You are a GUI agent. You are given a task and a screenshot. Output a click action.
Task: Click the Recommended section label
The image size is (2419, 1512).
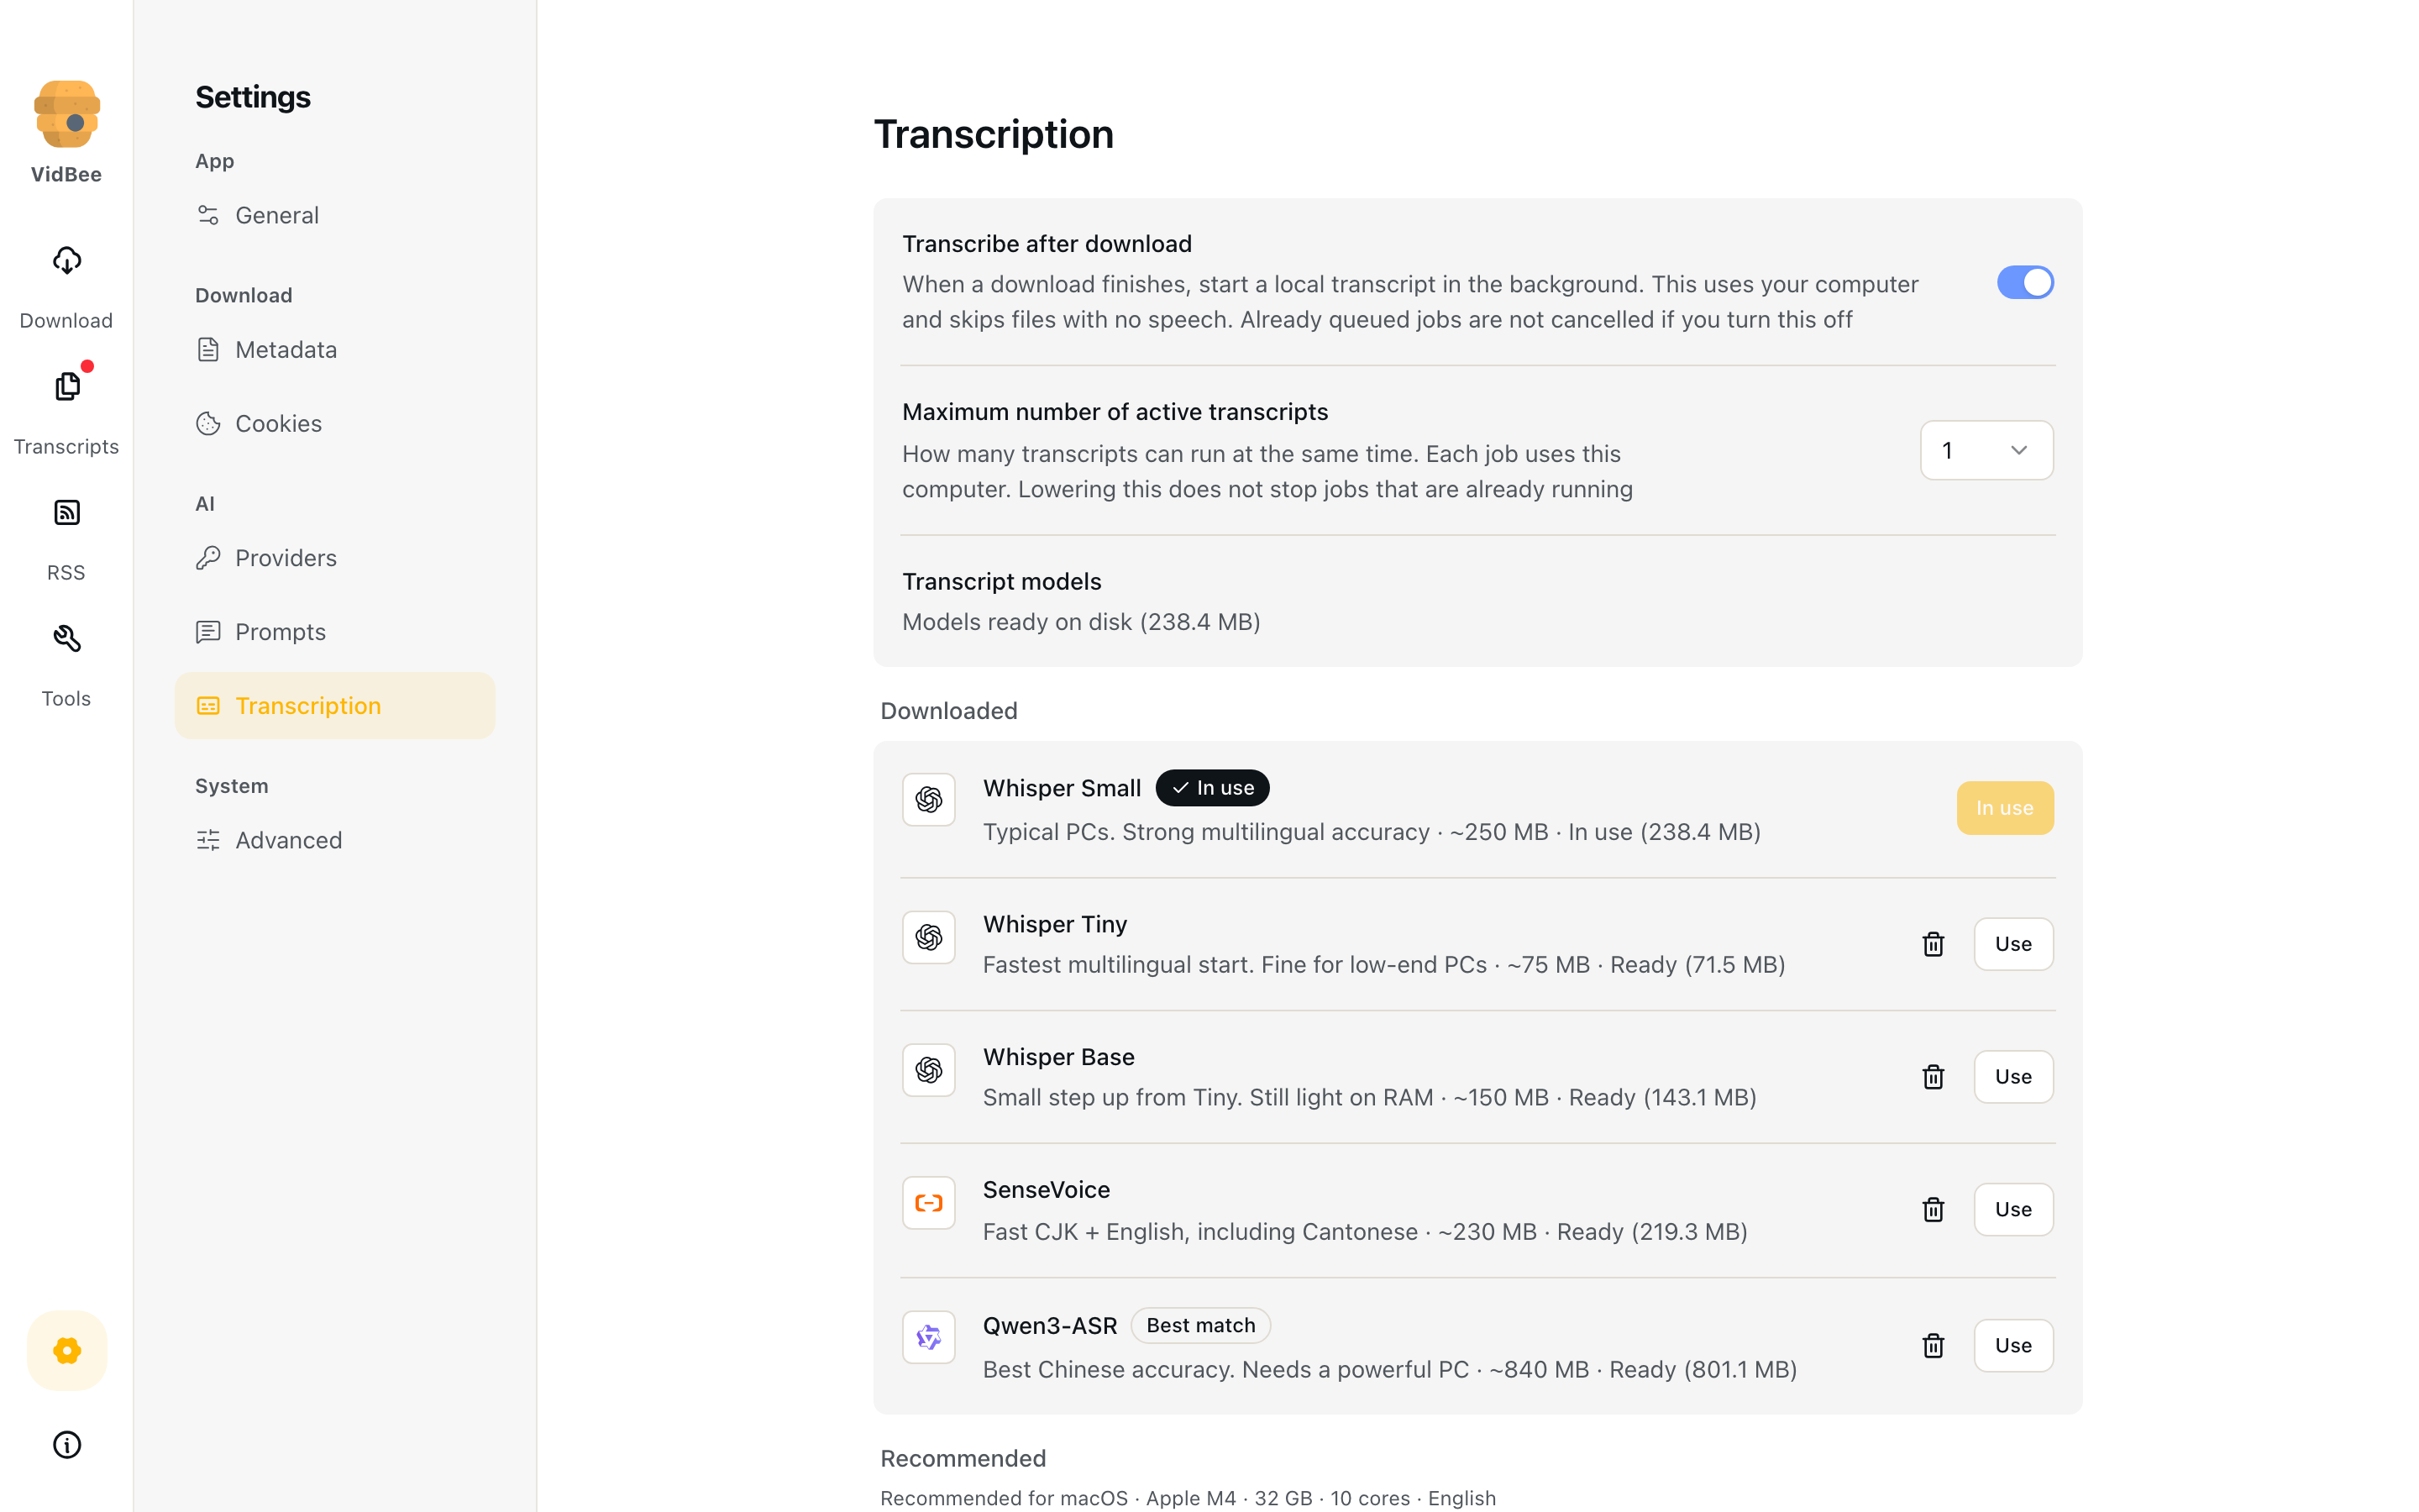(x=963, y=1458)
